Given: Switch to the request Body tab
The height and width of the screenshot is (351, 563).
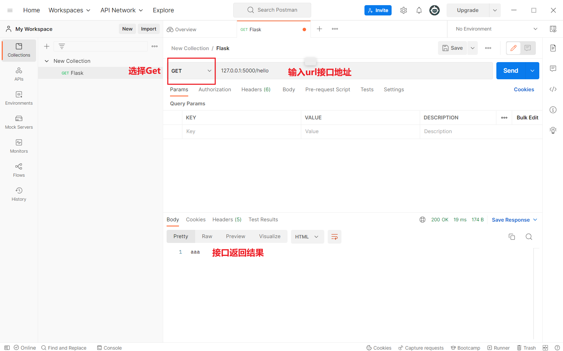Looking at the screenshot, I should point(289,90).
